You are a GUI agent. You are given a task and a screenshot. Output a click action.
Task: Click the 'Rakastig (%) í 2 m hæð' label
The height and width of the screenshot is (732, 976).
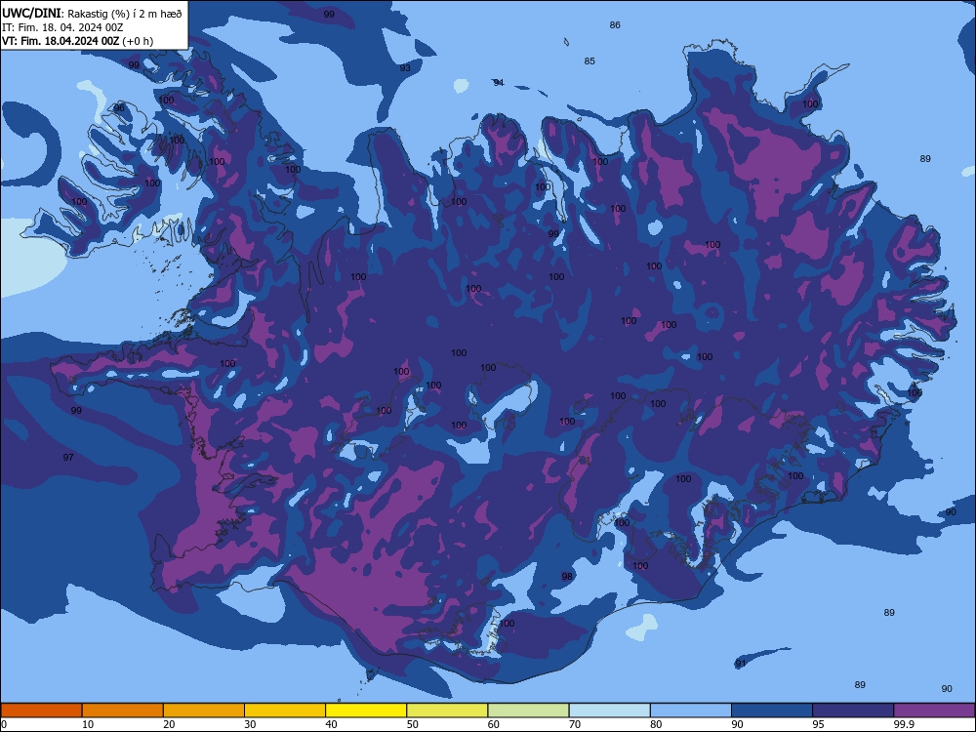[125, 14]
